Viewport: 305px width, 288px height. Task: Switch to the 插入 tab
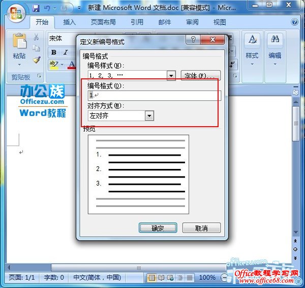tap(70, 22)
